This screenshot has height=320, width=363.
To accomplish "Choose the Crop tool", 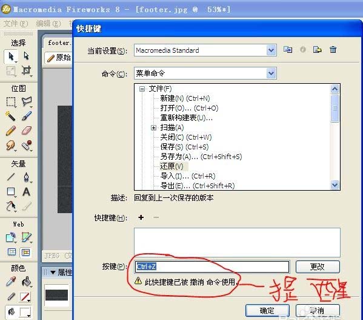I will 26,70.
